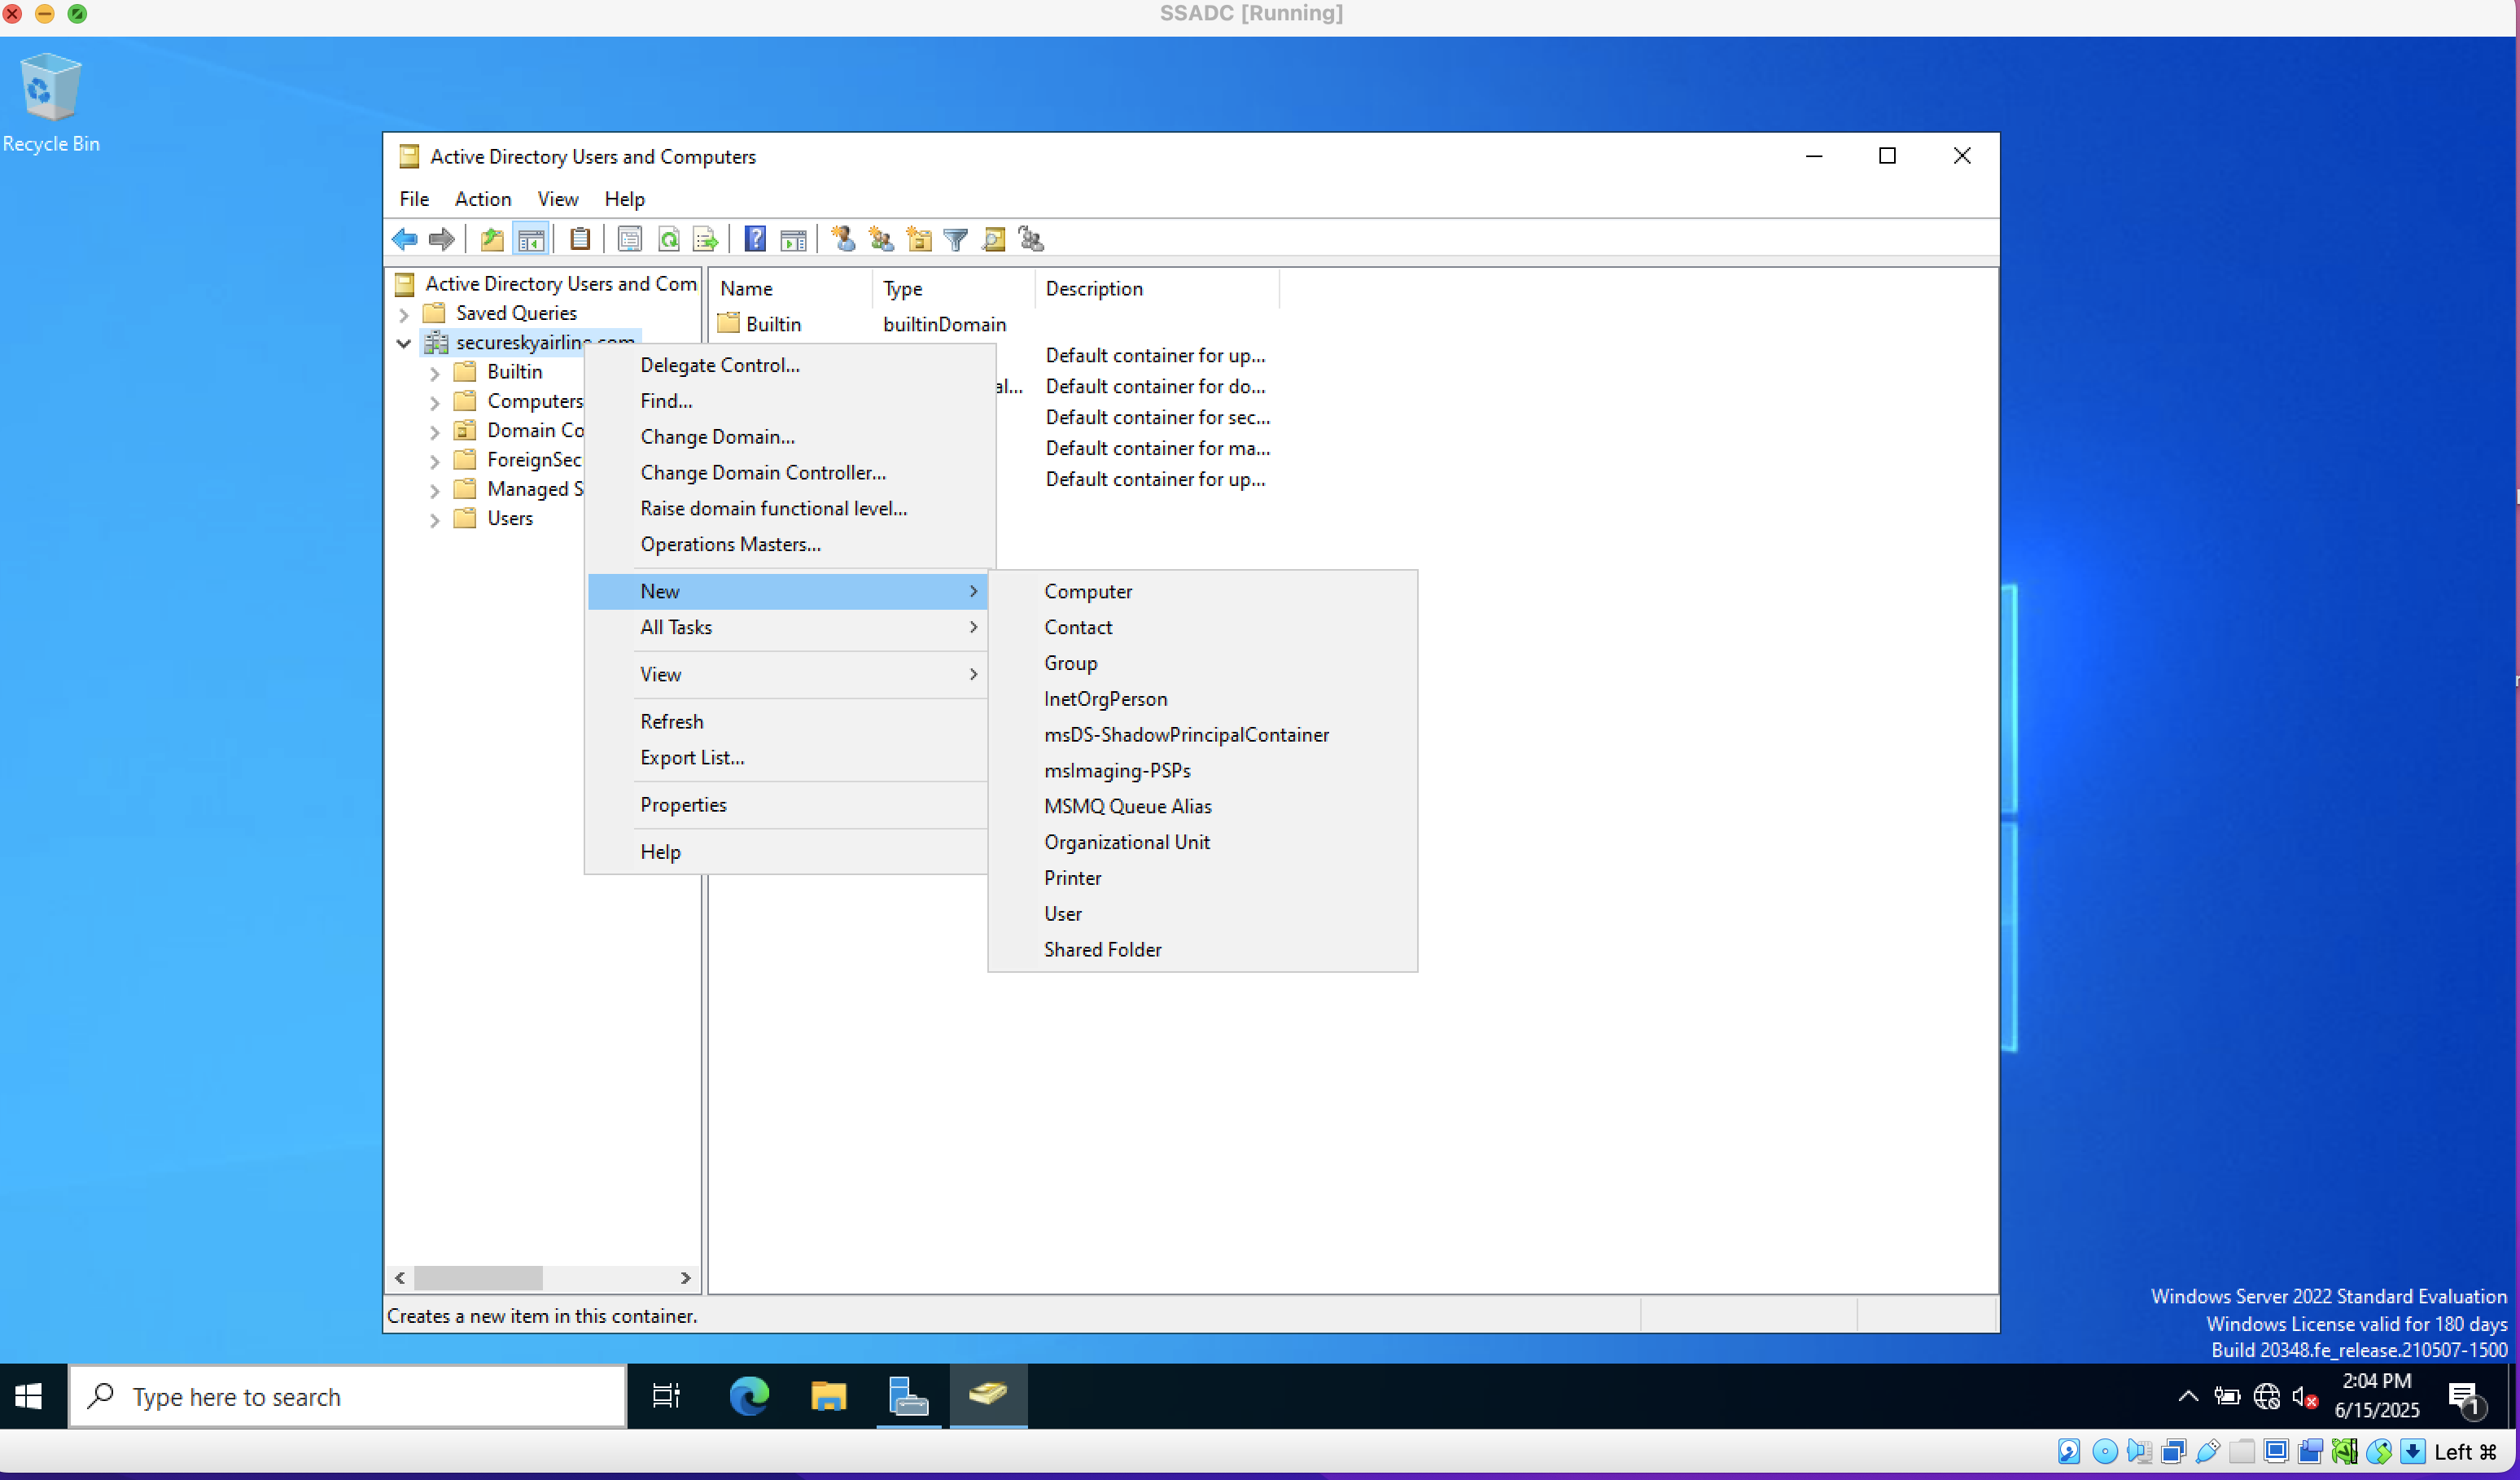Select Group in the New submenu

[1202, 663]
